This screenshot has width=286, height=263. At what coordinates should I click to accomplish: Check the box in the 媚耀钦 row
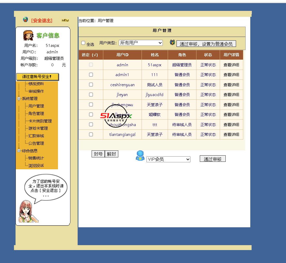point(91,114)
